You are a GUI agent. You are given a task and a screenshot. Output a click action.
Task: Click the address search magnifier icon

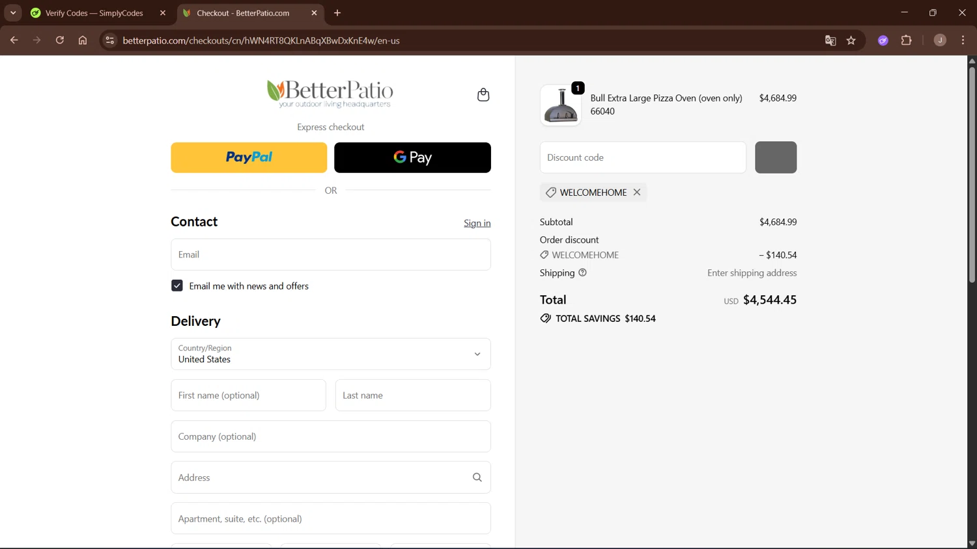[x=477, y=477]
